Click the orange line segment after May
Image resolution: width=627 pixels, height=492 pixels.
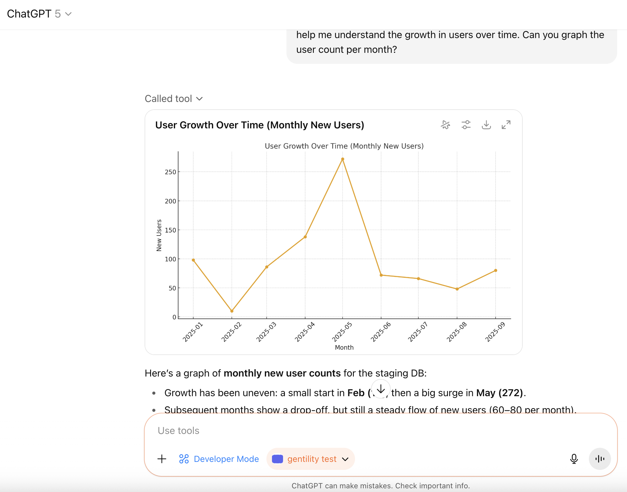click(x=362, y=217)
